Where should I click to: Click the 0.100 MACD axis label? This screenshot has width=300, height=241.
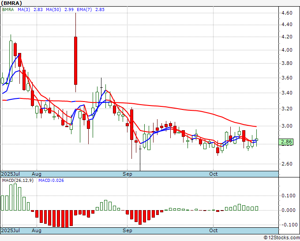coord(289,196)
